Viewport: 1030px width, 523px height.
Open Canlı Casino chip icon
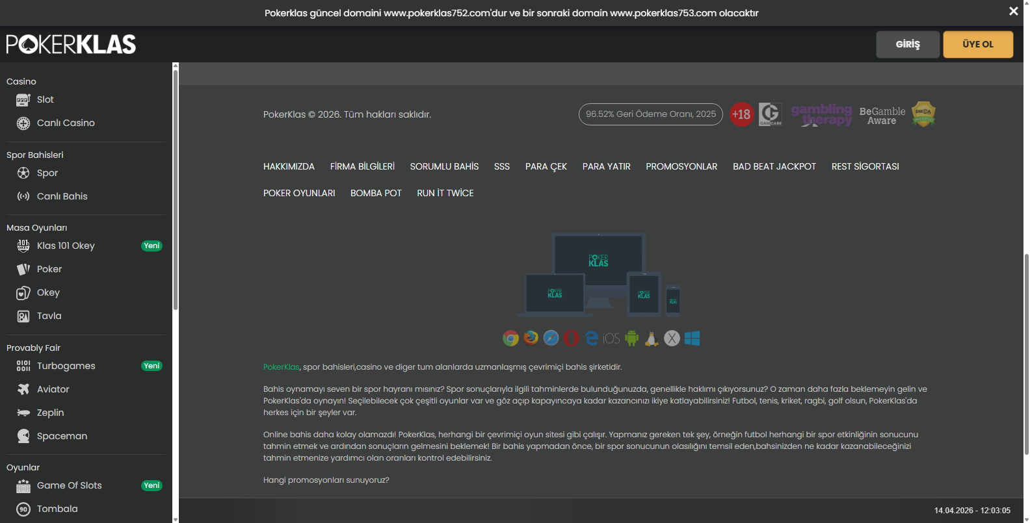click(23, 123)
